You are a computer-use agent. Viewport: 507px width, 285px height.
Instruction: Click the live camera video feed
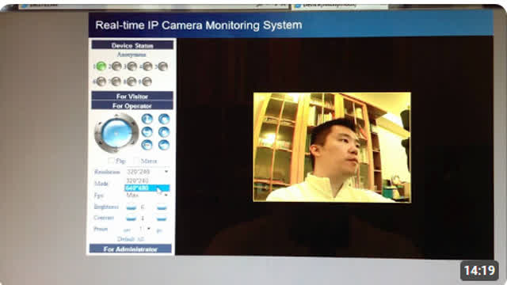click(332, 147)
